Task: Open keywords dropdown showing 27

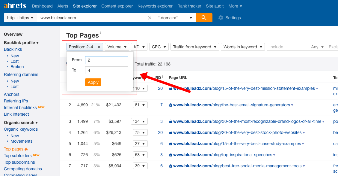Action: tap(140, 144)
